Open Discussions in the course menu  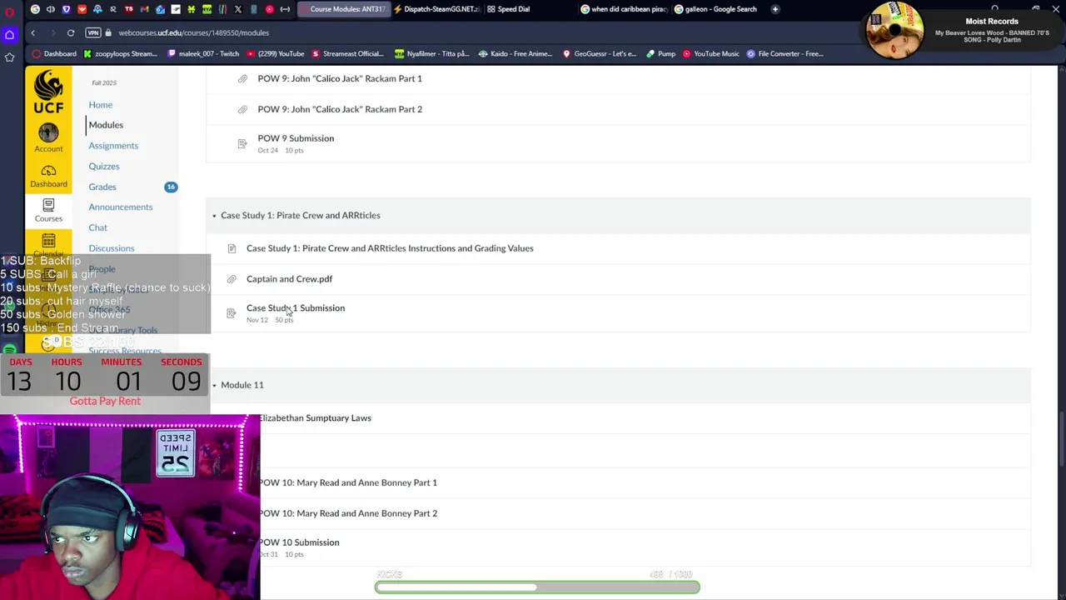coord(112,248)
